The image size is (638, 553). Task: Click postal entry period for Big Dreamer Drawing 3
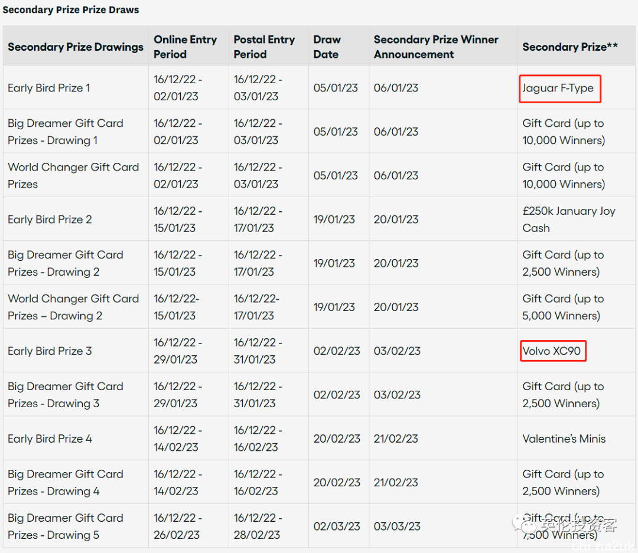(x=258, y=395)
